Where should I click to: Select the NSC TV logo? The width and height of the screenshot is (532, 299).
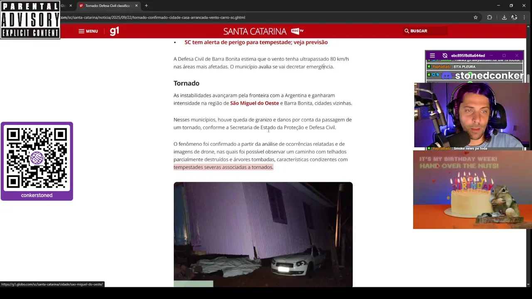coord(297,31)
